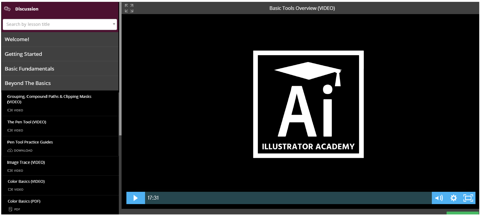
Task: Click the cloud download icon under Practice Guides
Action: point(10,150)
